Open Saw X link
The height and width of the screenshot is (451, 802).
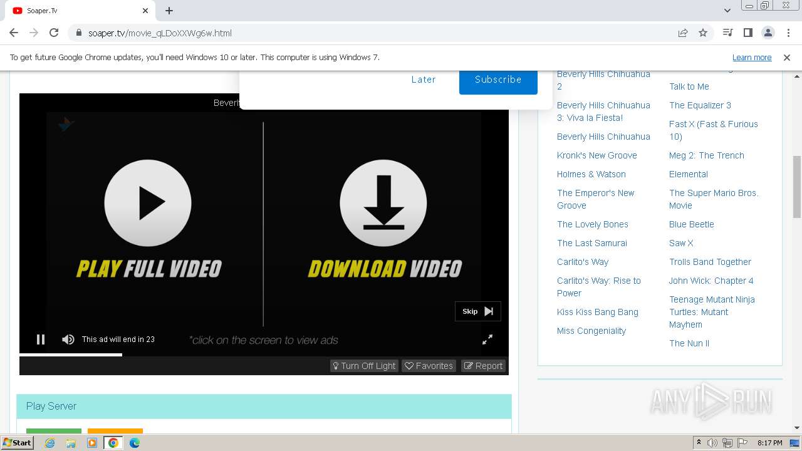(681, 243)
